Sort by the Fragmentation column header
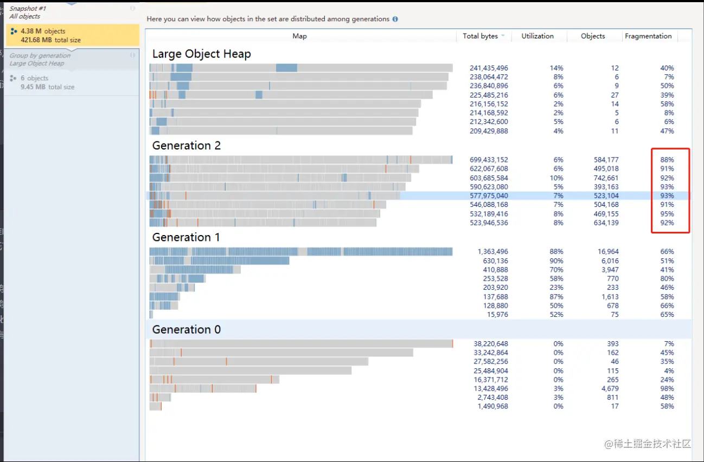Image resolution: width=704 pixels, height=462 pixels. pyautogui.click(x=648, y=36)
